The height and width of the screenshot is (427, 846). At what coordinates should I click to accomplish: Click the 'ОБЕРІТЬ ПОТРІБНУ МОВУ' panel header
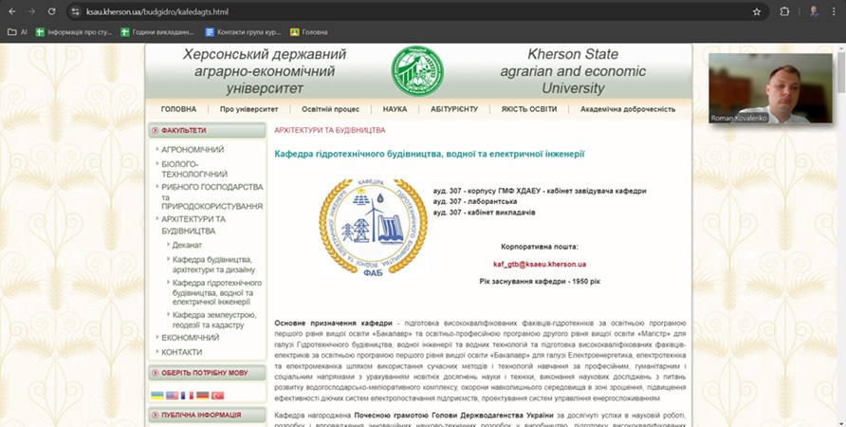(207, 373)
